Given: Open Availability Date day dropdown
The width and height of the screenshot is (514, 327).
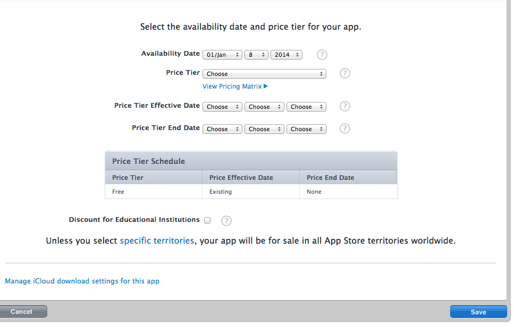Looking at the screenshot, I should click(x=256, y=55).
